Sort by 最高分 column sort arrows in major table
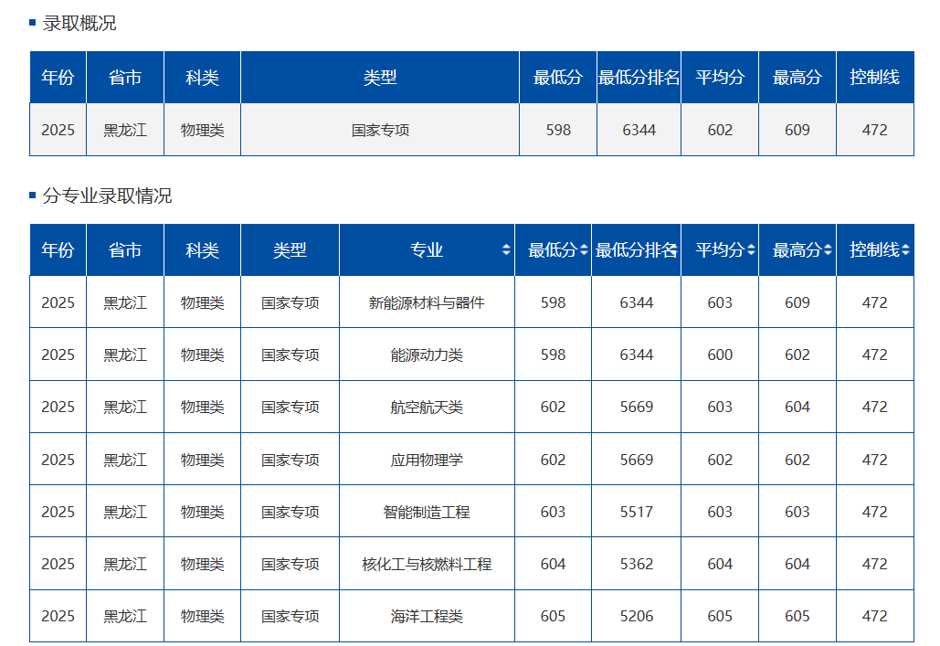The height and width of the screenshot is (646, 940). click(828, 250)
